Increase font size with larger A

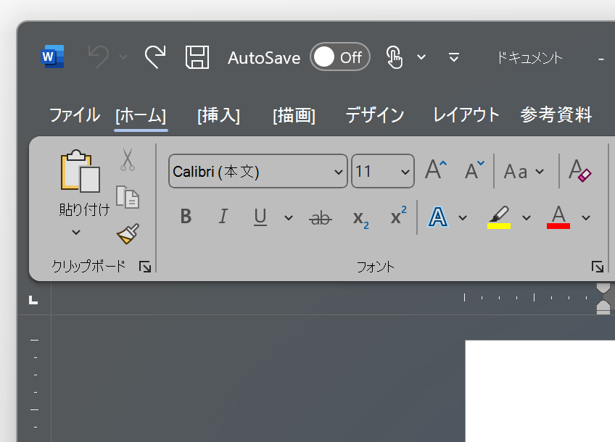pos(436,170)
